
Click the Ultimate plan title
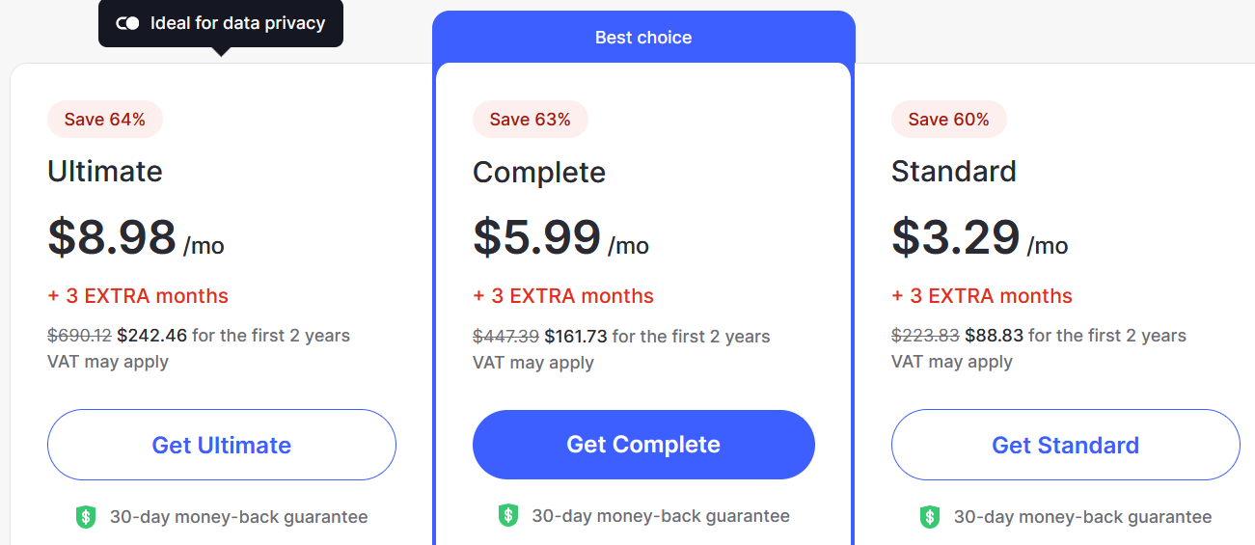(x=105, y=172)
